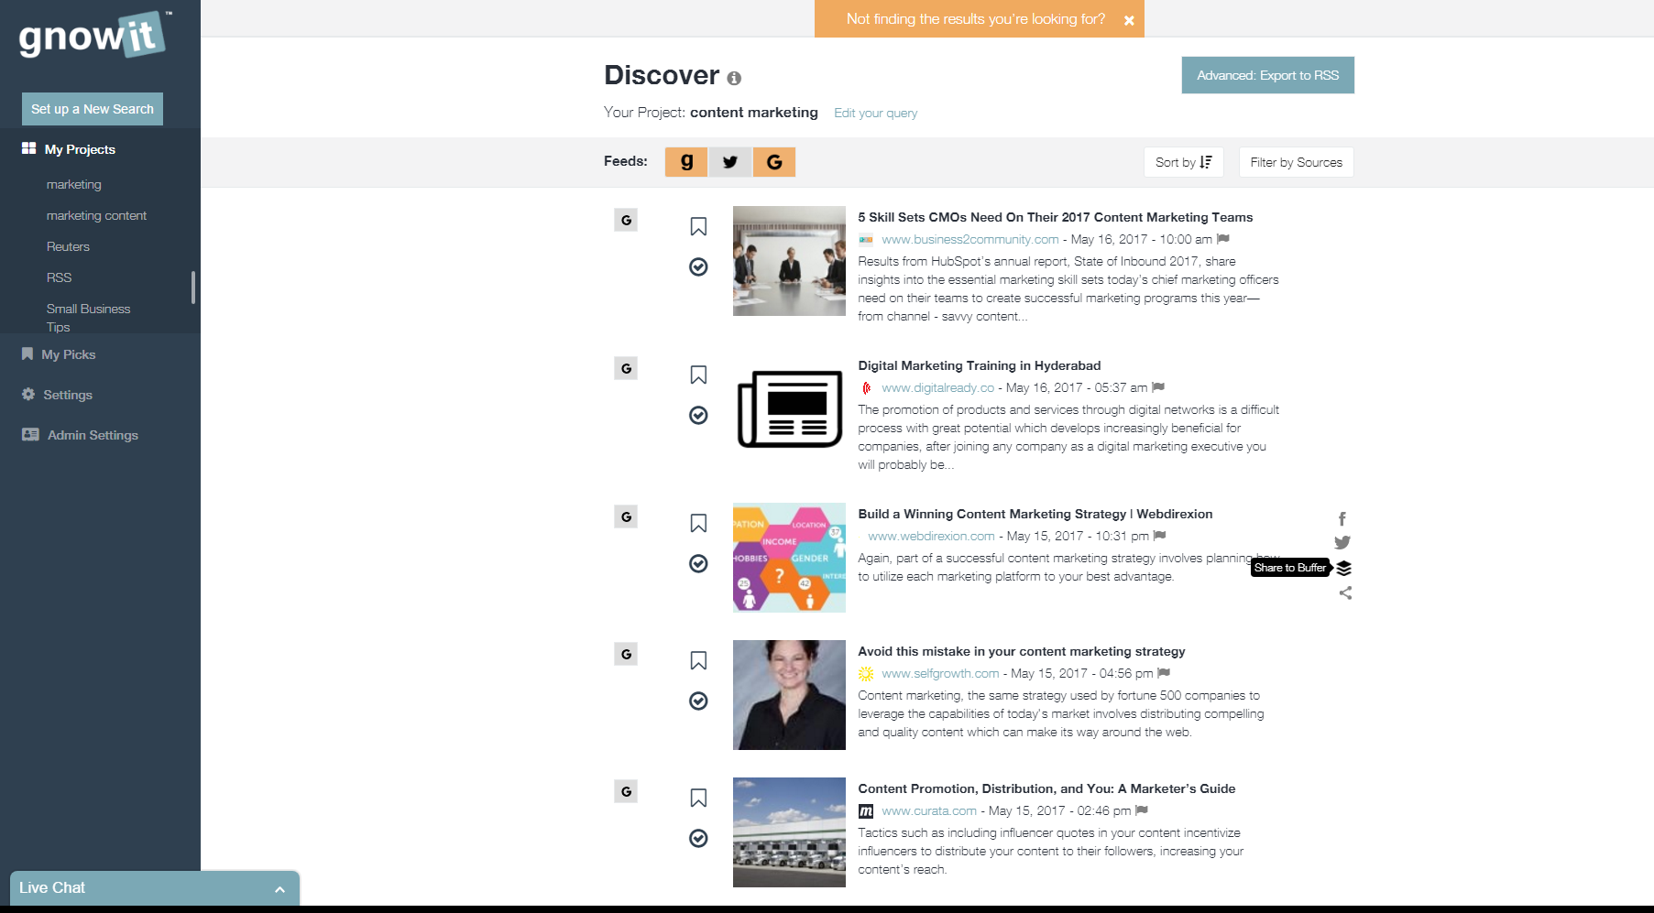Bookmark the Webdirexion article
Viewport: 1654px width, 913px height.
pyautogui.click(x=698, y=523)
